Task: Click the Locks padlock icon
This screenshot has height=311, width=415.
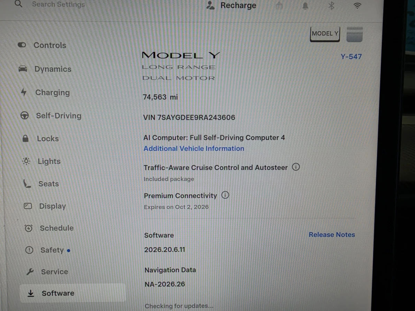Action: coord(25,139)
